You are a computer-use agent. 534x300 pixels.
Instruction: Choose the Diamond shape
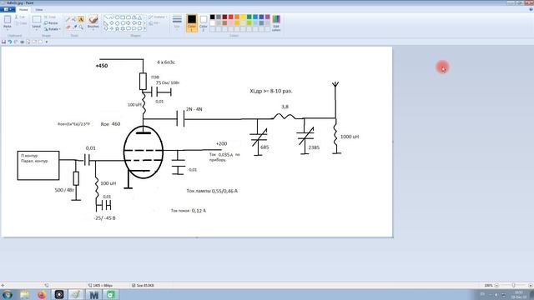point(111,23)
